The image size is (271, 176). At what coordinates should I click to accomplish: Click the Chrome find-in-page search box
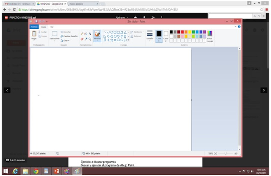point(230,16)
